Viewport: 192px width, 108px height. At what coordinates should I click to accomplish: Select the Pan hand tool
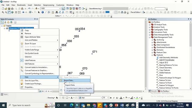9,12
